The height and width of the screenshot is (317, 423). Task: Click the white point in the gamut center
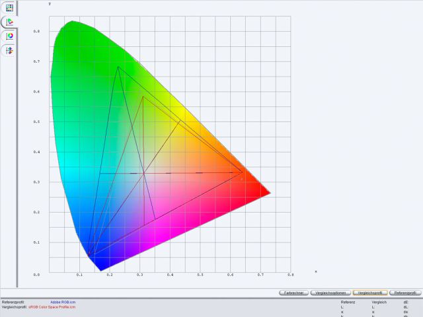143,173
